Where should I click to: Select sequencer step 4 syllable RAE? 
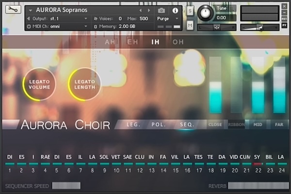[45, 157]
